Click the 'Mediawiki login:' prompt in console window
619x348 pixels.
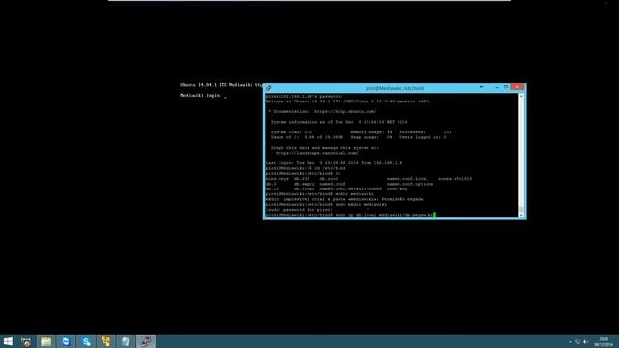point(200,96)
